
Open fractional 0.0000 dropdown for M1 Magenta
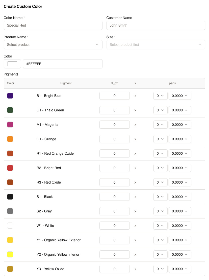[x=180, y=125]
